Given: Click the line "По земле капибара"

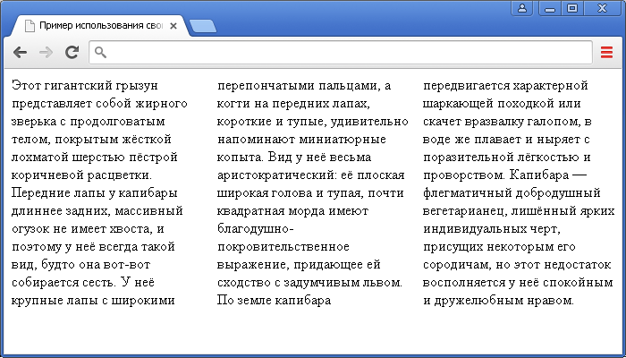Looking at the screenshot, I should click(x=274, y=300).
